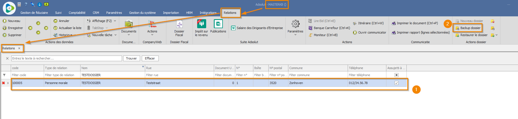518x119 pixels.
Task: Delete record using Supprimer
Action: pyautogui.click(x=12, y=35)
